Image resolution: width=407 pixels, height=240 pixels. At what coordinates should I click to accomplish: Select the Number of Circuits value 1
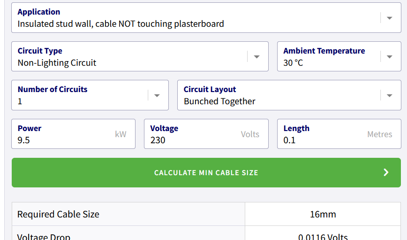[x=20, y=101]
